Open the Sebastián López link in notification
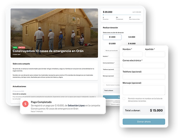The height and width of the screenshot is (139, 179). [76, 105]
